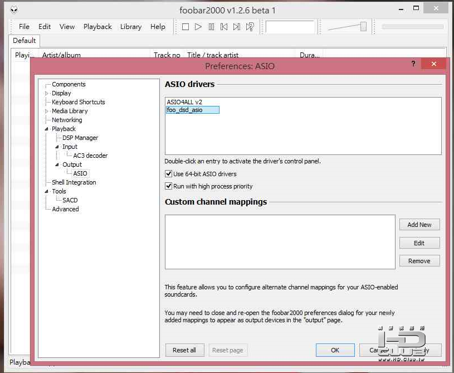
Task: Toggle Use 64-bit ASIO drivers checkbox
Action: pos(168,174)
